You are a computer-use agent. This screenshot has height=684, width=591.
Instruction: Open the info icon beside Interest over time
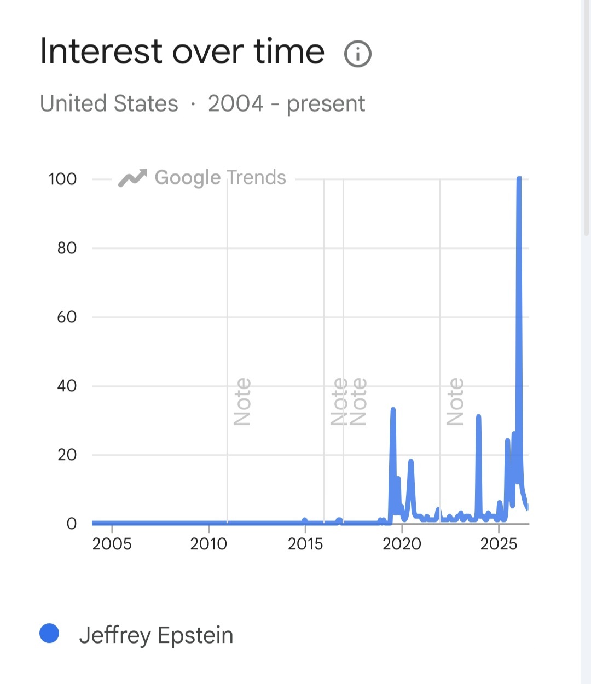(357, 54)
